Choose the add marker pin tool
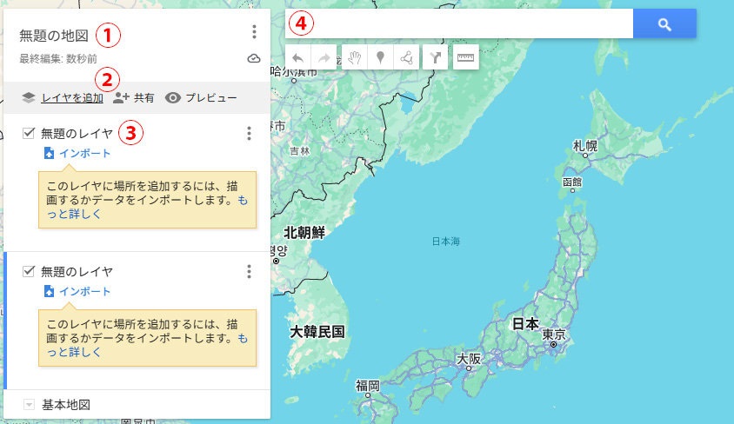 (x=380, y=58)
